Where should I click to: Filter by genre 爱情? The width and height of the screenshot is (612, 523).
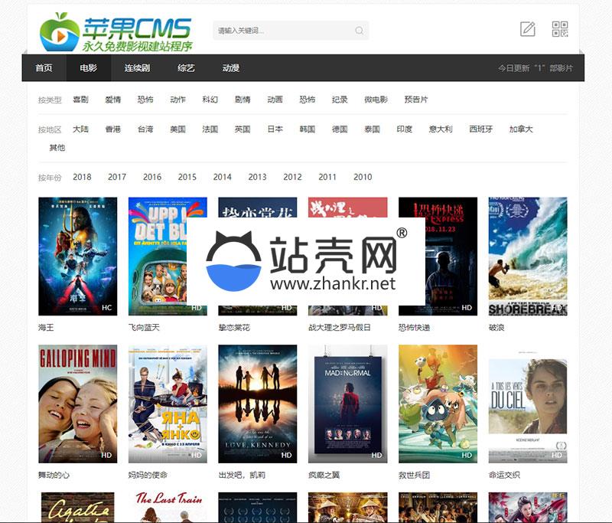(x=113, y=100)
